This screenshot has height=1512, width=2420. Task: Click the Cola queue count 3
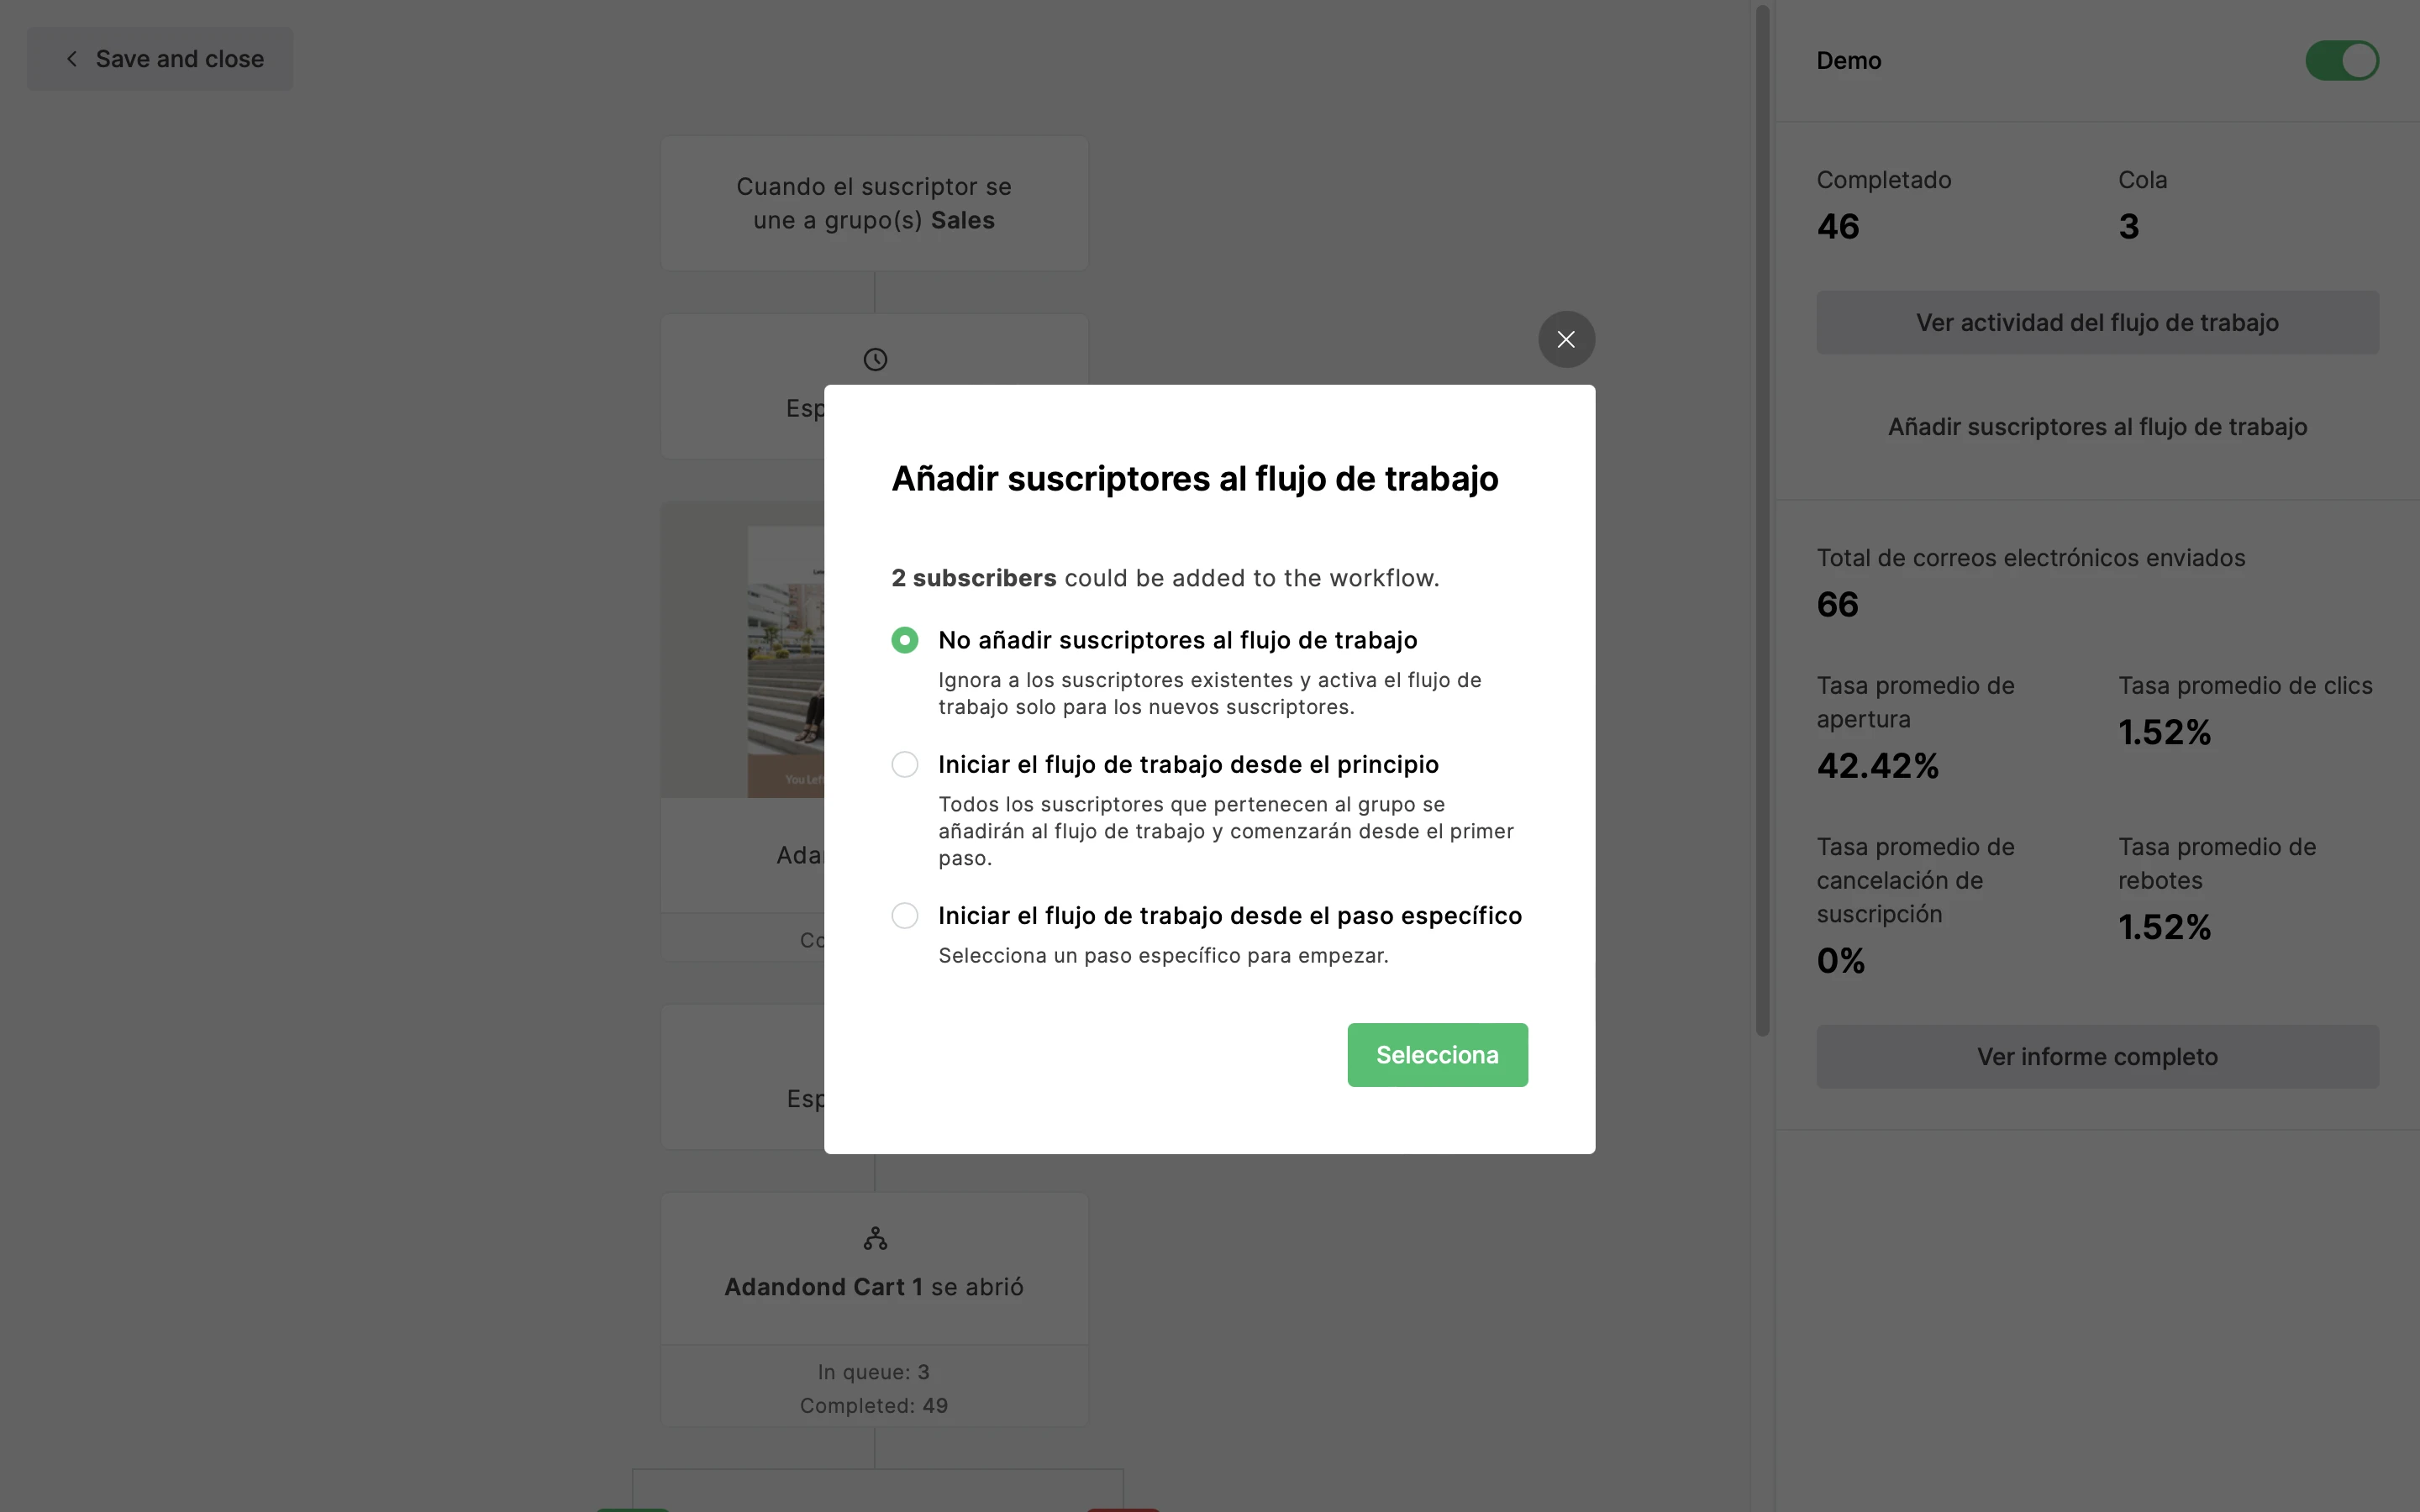(x=2128, y=227)
